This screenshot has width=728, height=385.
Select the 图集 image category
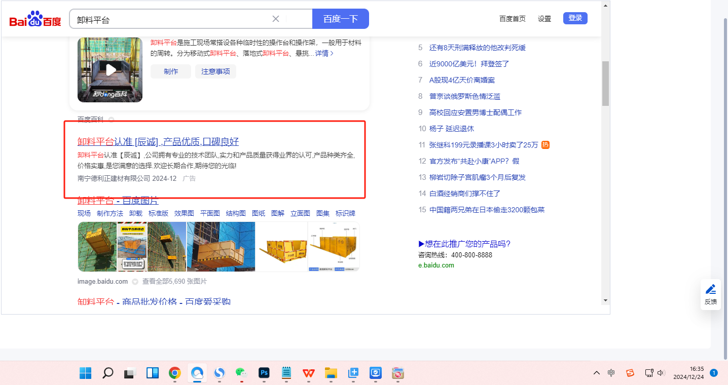click(323, 213)
